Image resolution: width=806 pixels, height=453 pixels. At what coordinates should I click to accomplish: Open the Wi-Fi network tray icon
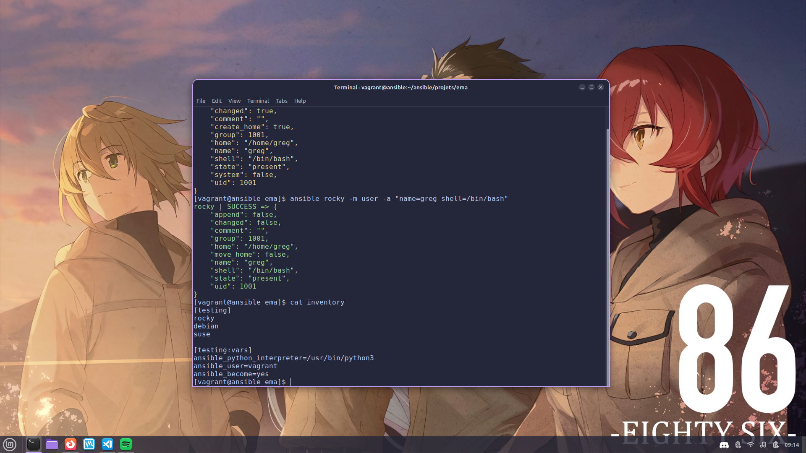[750, 445]
